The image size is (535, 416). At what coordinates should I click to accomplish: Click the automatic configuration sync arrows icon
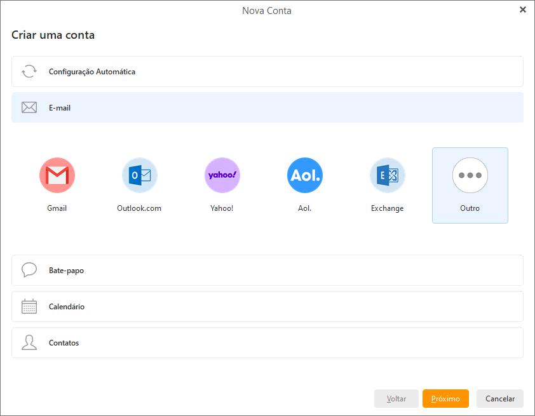click(29, 72)
